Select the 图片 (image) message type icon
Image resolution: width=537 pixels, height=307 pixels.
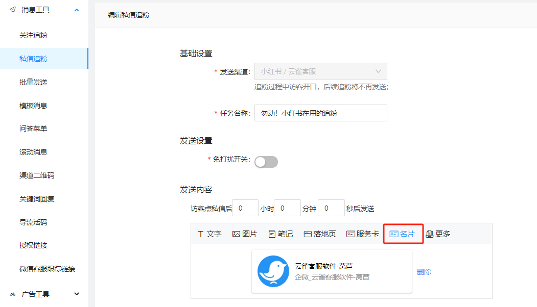click(241, 234)
